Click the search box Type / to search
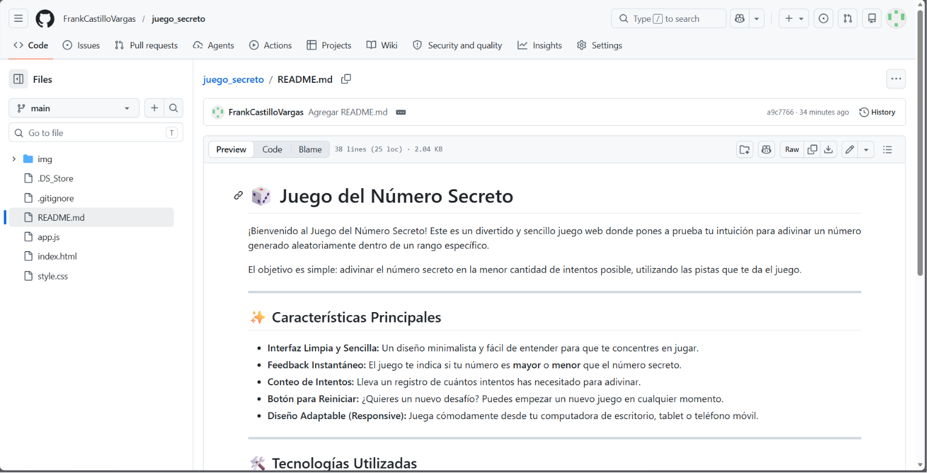Viewport: 927px width, 473px height. (x=668, y=19)
